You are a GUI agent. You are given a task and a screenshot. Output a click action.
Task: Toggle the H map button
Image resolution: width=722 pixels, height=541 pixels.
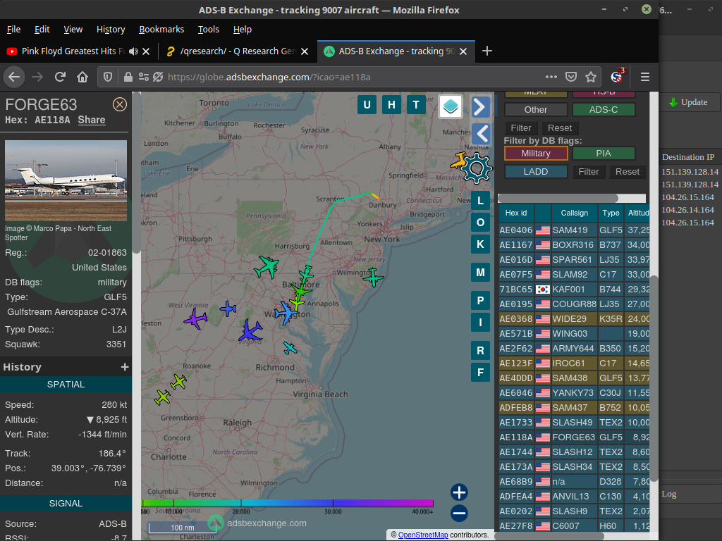click(x=391, y=105)
